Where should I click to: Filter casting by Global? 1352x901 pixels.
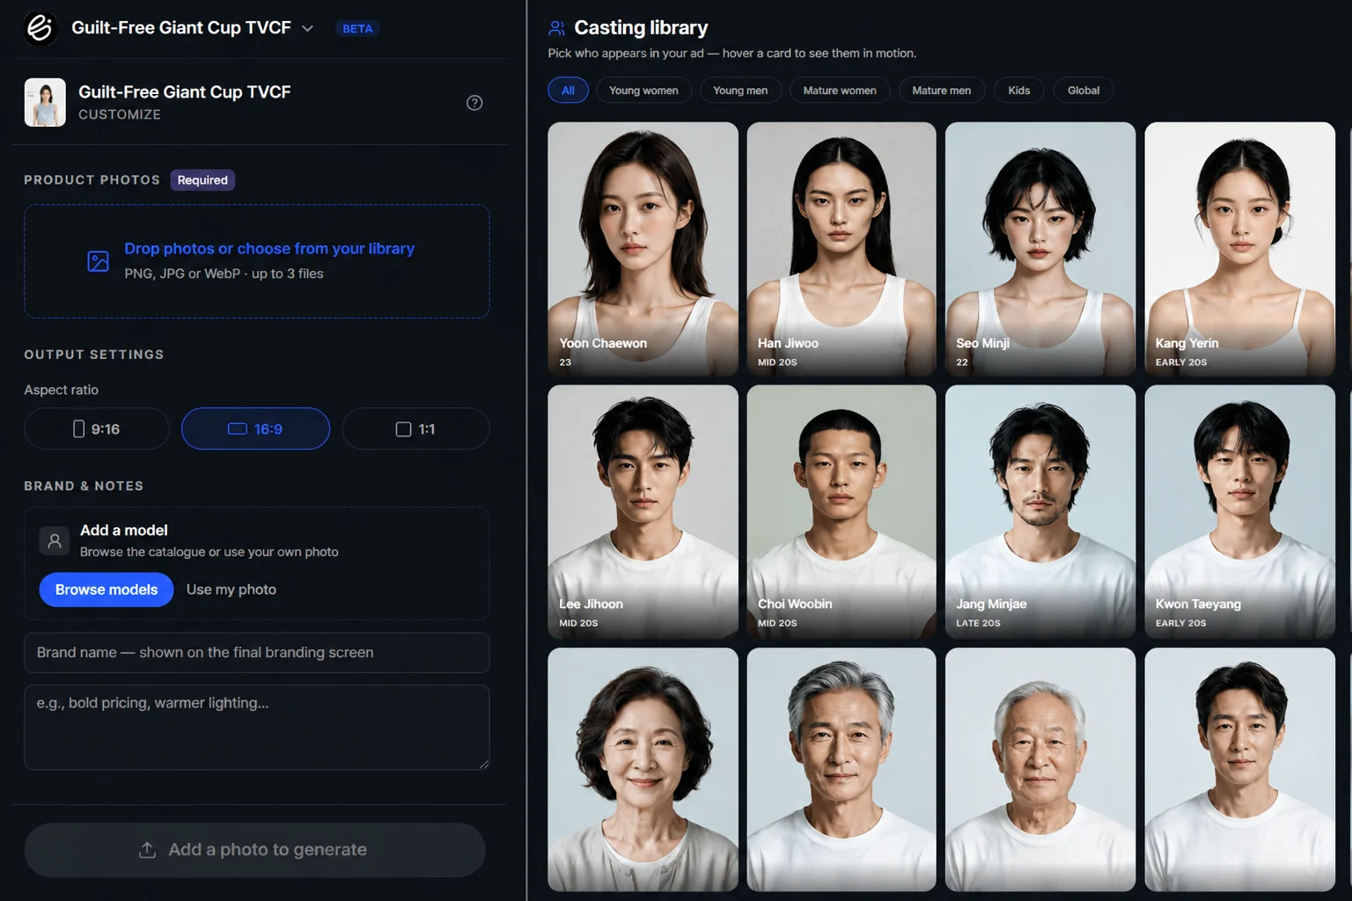point(1084,91)
